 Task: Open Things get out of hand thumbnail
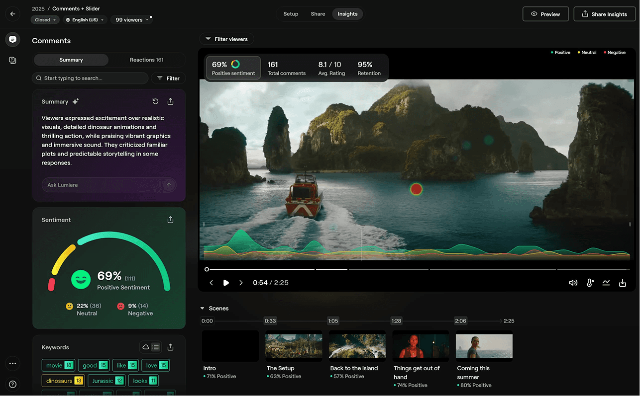point(421,346)
